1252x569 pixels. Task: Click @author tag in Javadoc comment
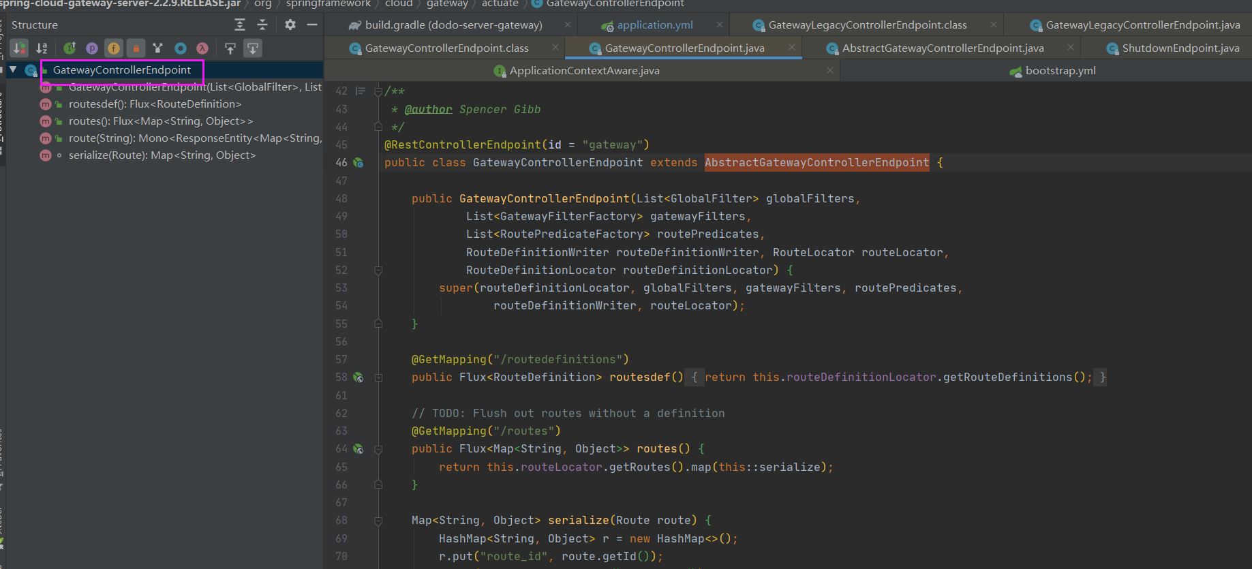(x=428, y=109)
